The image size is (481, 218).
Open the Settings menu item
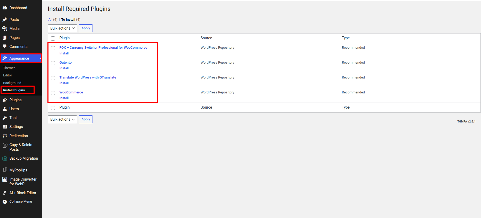coord(16,127)
